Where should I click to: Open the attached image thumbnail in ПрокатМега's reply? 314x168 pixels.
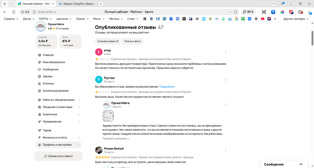point(108,116)
